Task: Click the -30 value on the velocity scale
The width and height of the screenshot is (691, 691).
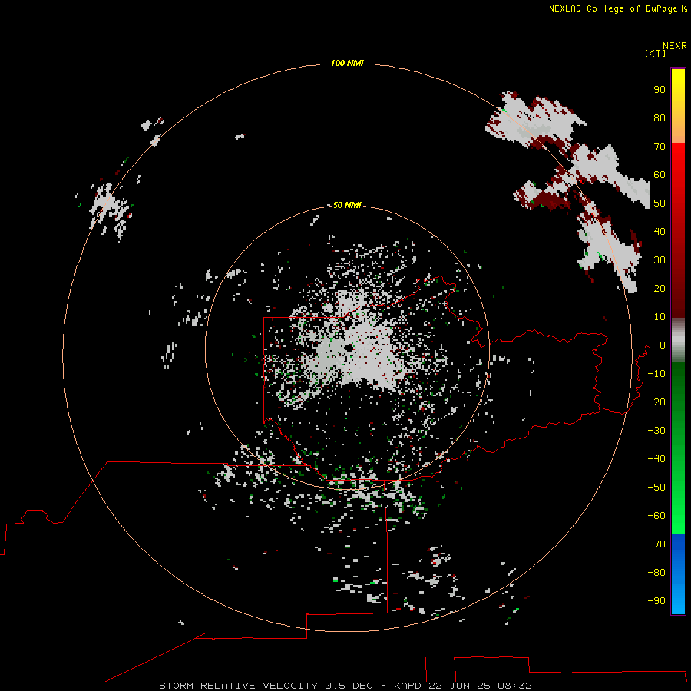Action: click(x=656, y=431)
